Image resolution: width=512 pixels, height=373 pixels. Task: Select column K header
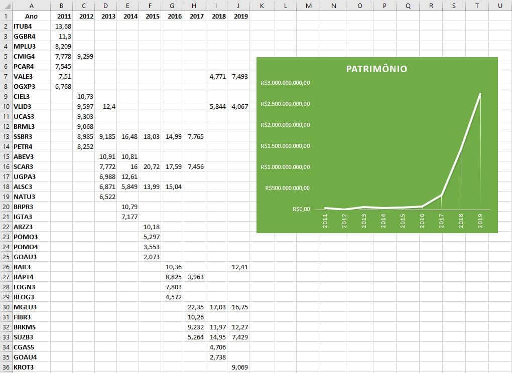262,6
